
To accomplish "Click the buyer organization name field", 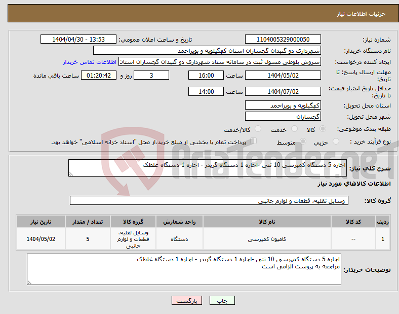I will click(207, 51).
